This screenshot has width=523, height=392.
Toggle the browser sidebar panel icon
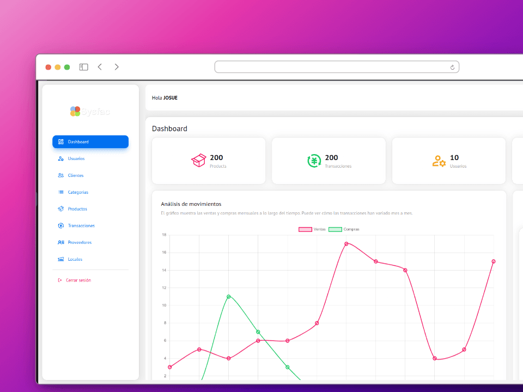click(84, 67)
